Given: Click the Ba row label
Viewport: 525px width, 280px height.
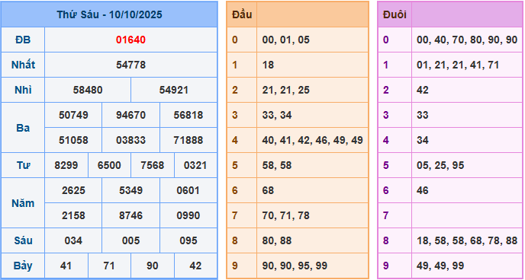Looking at the screenshot, I should point(23,128).
